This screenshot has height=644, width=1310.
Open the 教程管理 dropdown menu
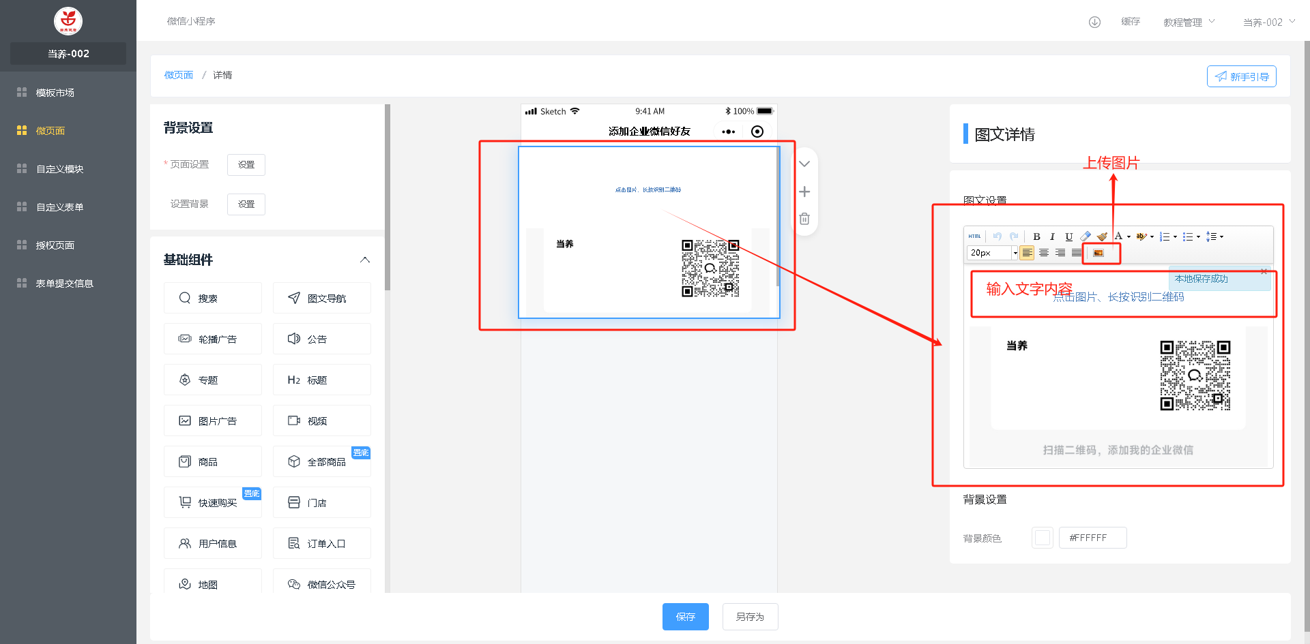tap(1189, 22)
